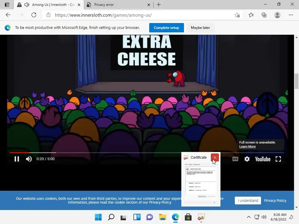Switch to the Among Us Innersloth tab
This screenshot has height=224, width=299.
49,5
